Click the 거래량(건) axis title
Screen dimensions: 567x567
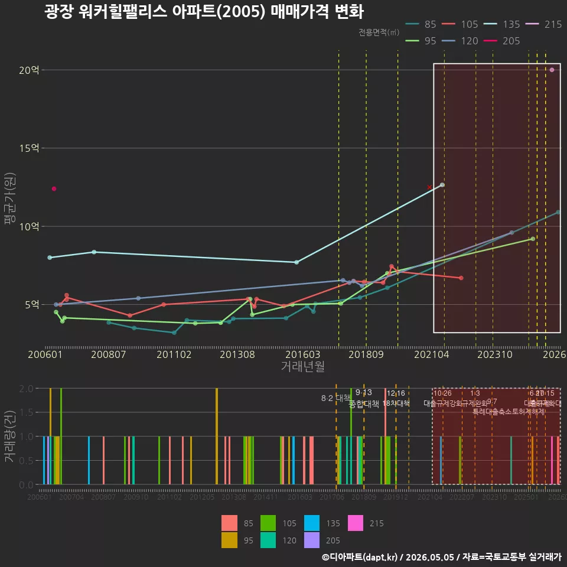[10, 436]
